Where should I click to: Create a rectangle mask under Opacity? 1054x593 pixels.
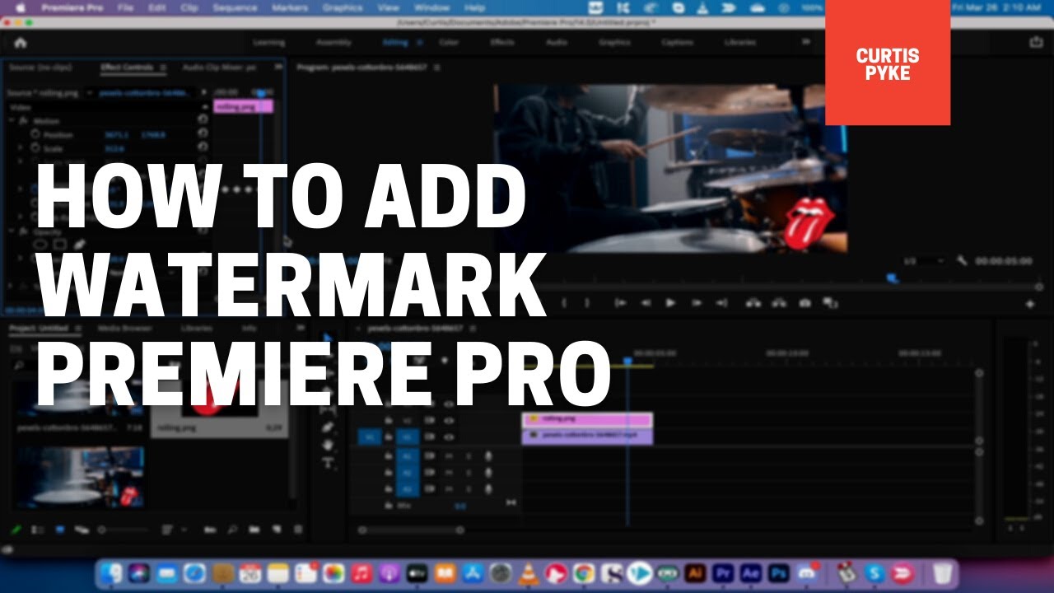(60, 245)
